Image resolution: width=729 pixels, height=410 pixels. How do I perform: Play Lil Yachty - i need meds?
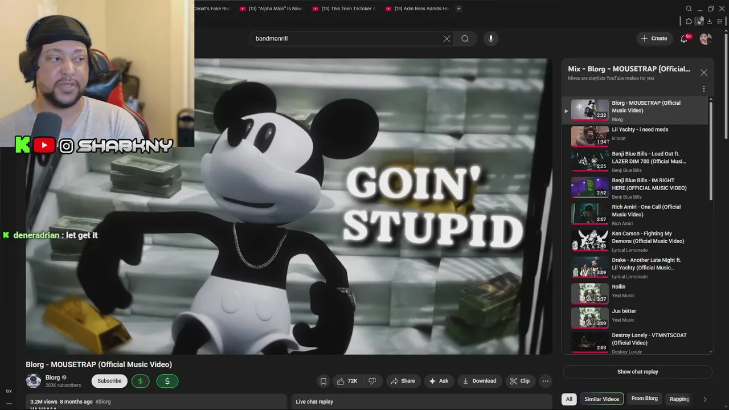(x=635, y=136)
